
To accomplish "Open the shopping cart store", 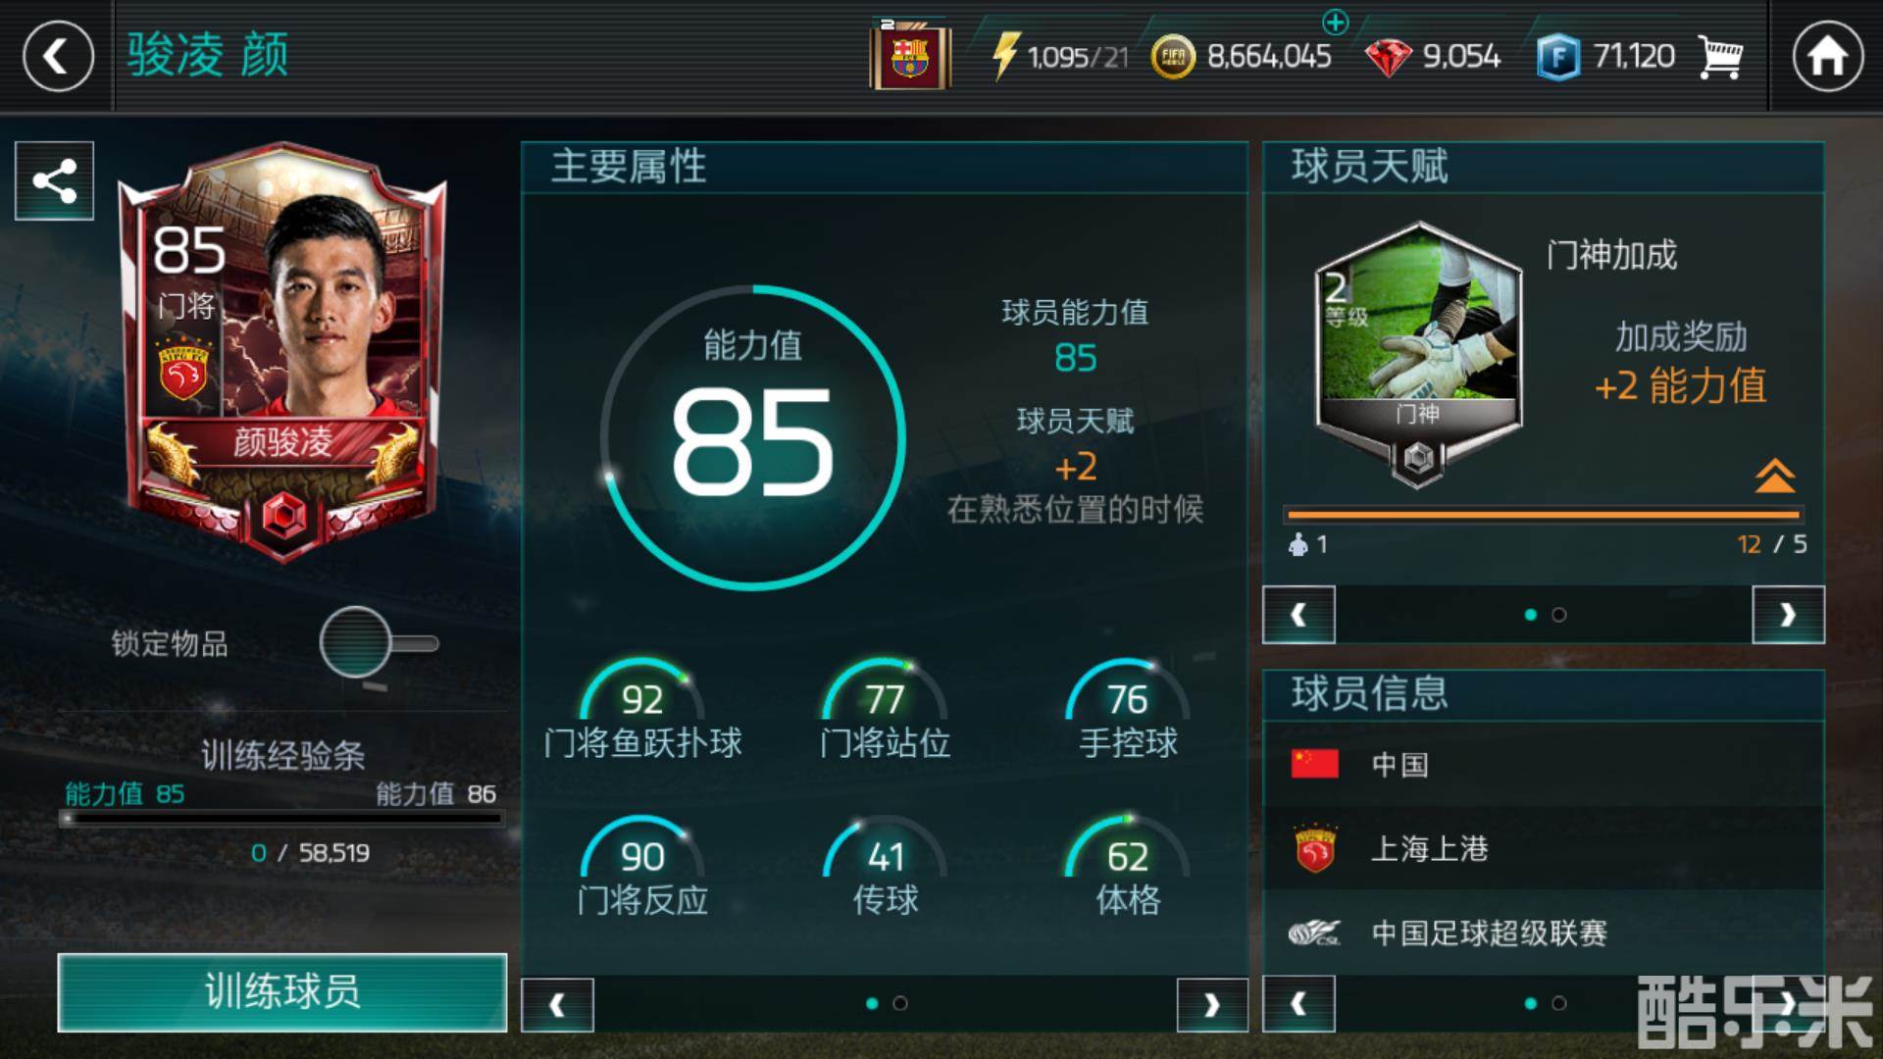I will tap(1720, 57).
